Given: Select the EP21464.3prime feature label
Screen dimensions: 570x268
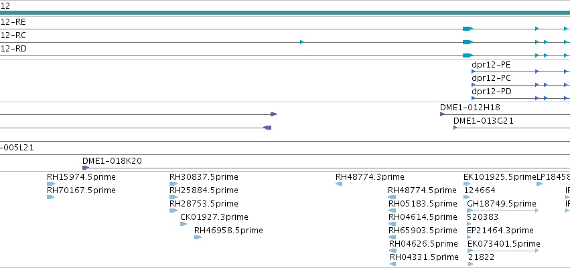Looking at the screenshot, I should click(x=500, y=231).
